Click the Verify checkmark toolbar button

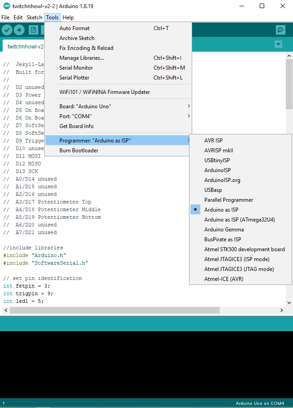click(x=7, y=30)
